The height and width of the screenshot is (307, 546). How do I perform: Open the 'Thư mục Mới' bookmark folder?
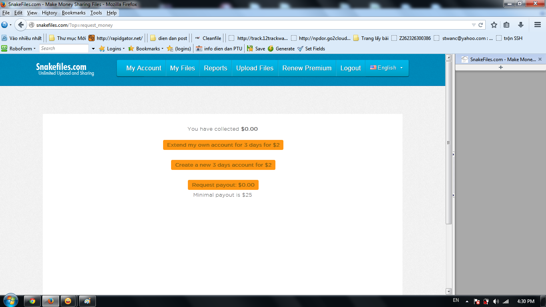tap(67, 38)
